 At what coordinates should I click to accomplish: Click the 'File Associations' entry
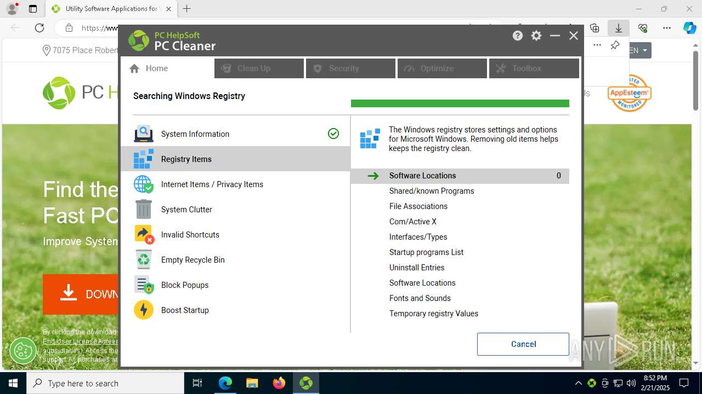[x=418, y=206]
